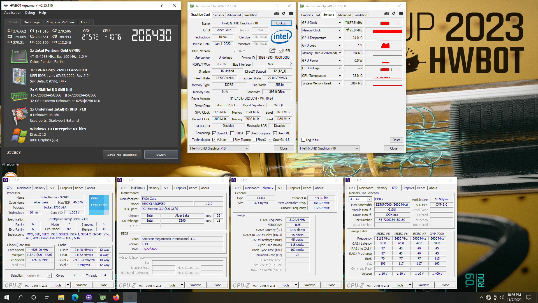
Task: Click the CPU chip icon in HWBOT Aquamark
Action: [19, 56]
